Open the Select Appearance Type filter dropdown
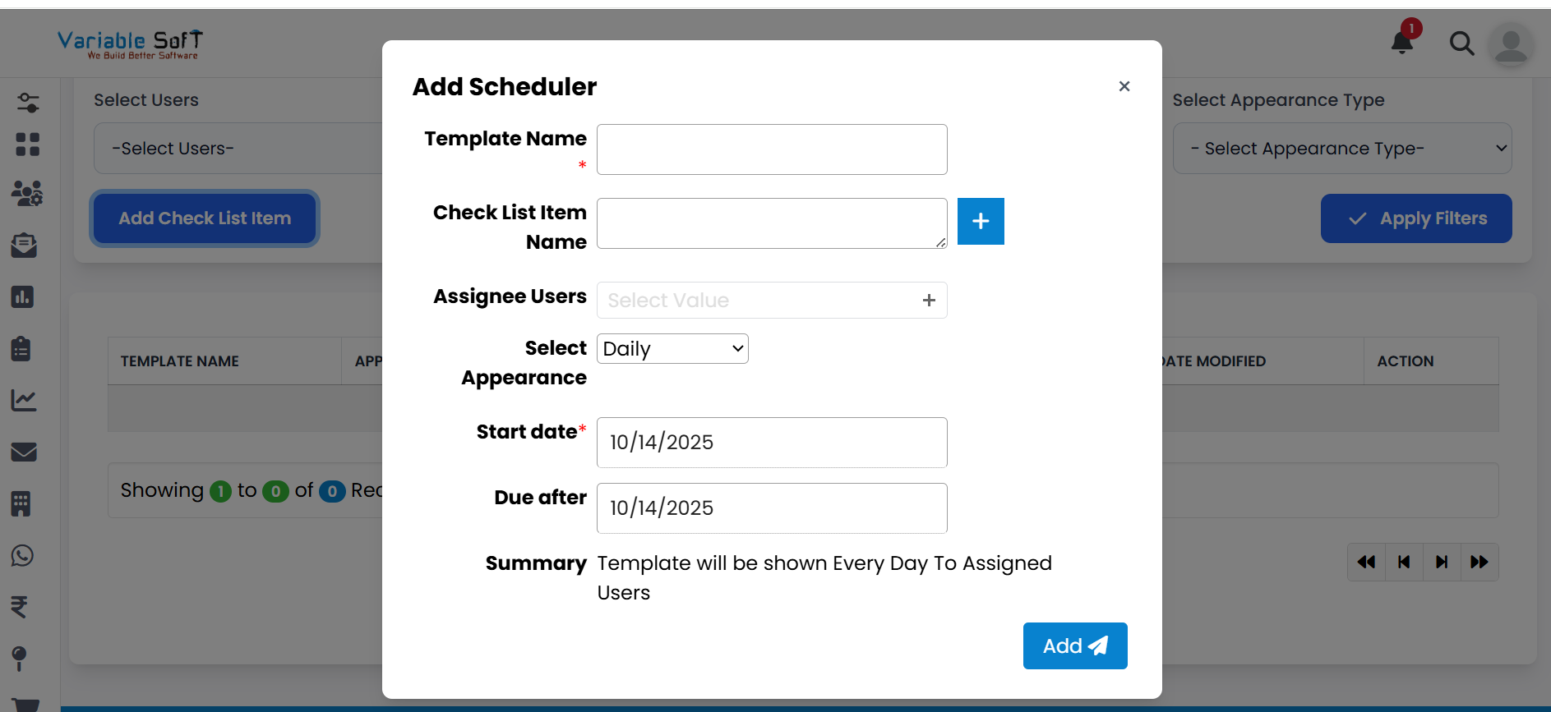 (x=1342, y=149)
